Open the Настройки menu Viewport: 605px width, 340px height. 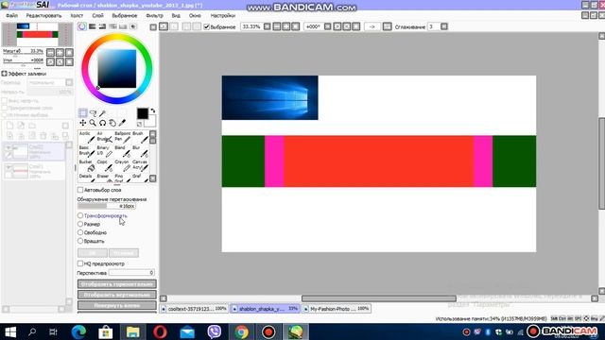223,15
